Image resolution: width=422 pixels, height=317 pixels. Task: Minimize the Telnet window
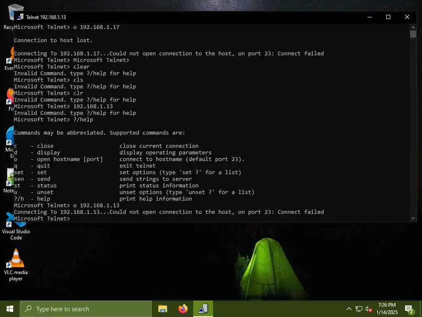pos(370,17)
